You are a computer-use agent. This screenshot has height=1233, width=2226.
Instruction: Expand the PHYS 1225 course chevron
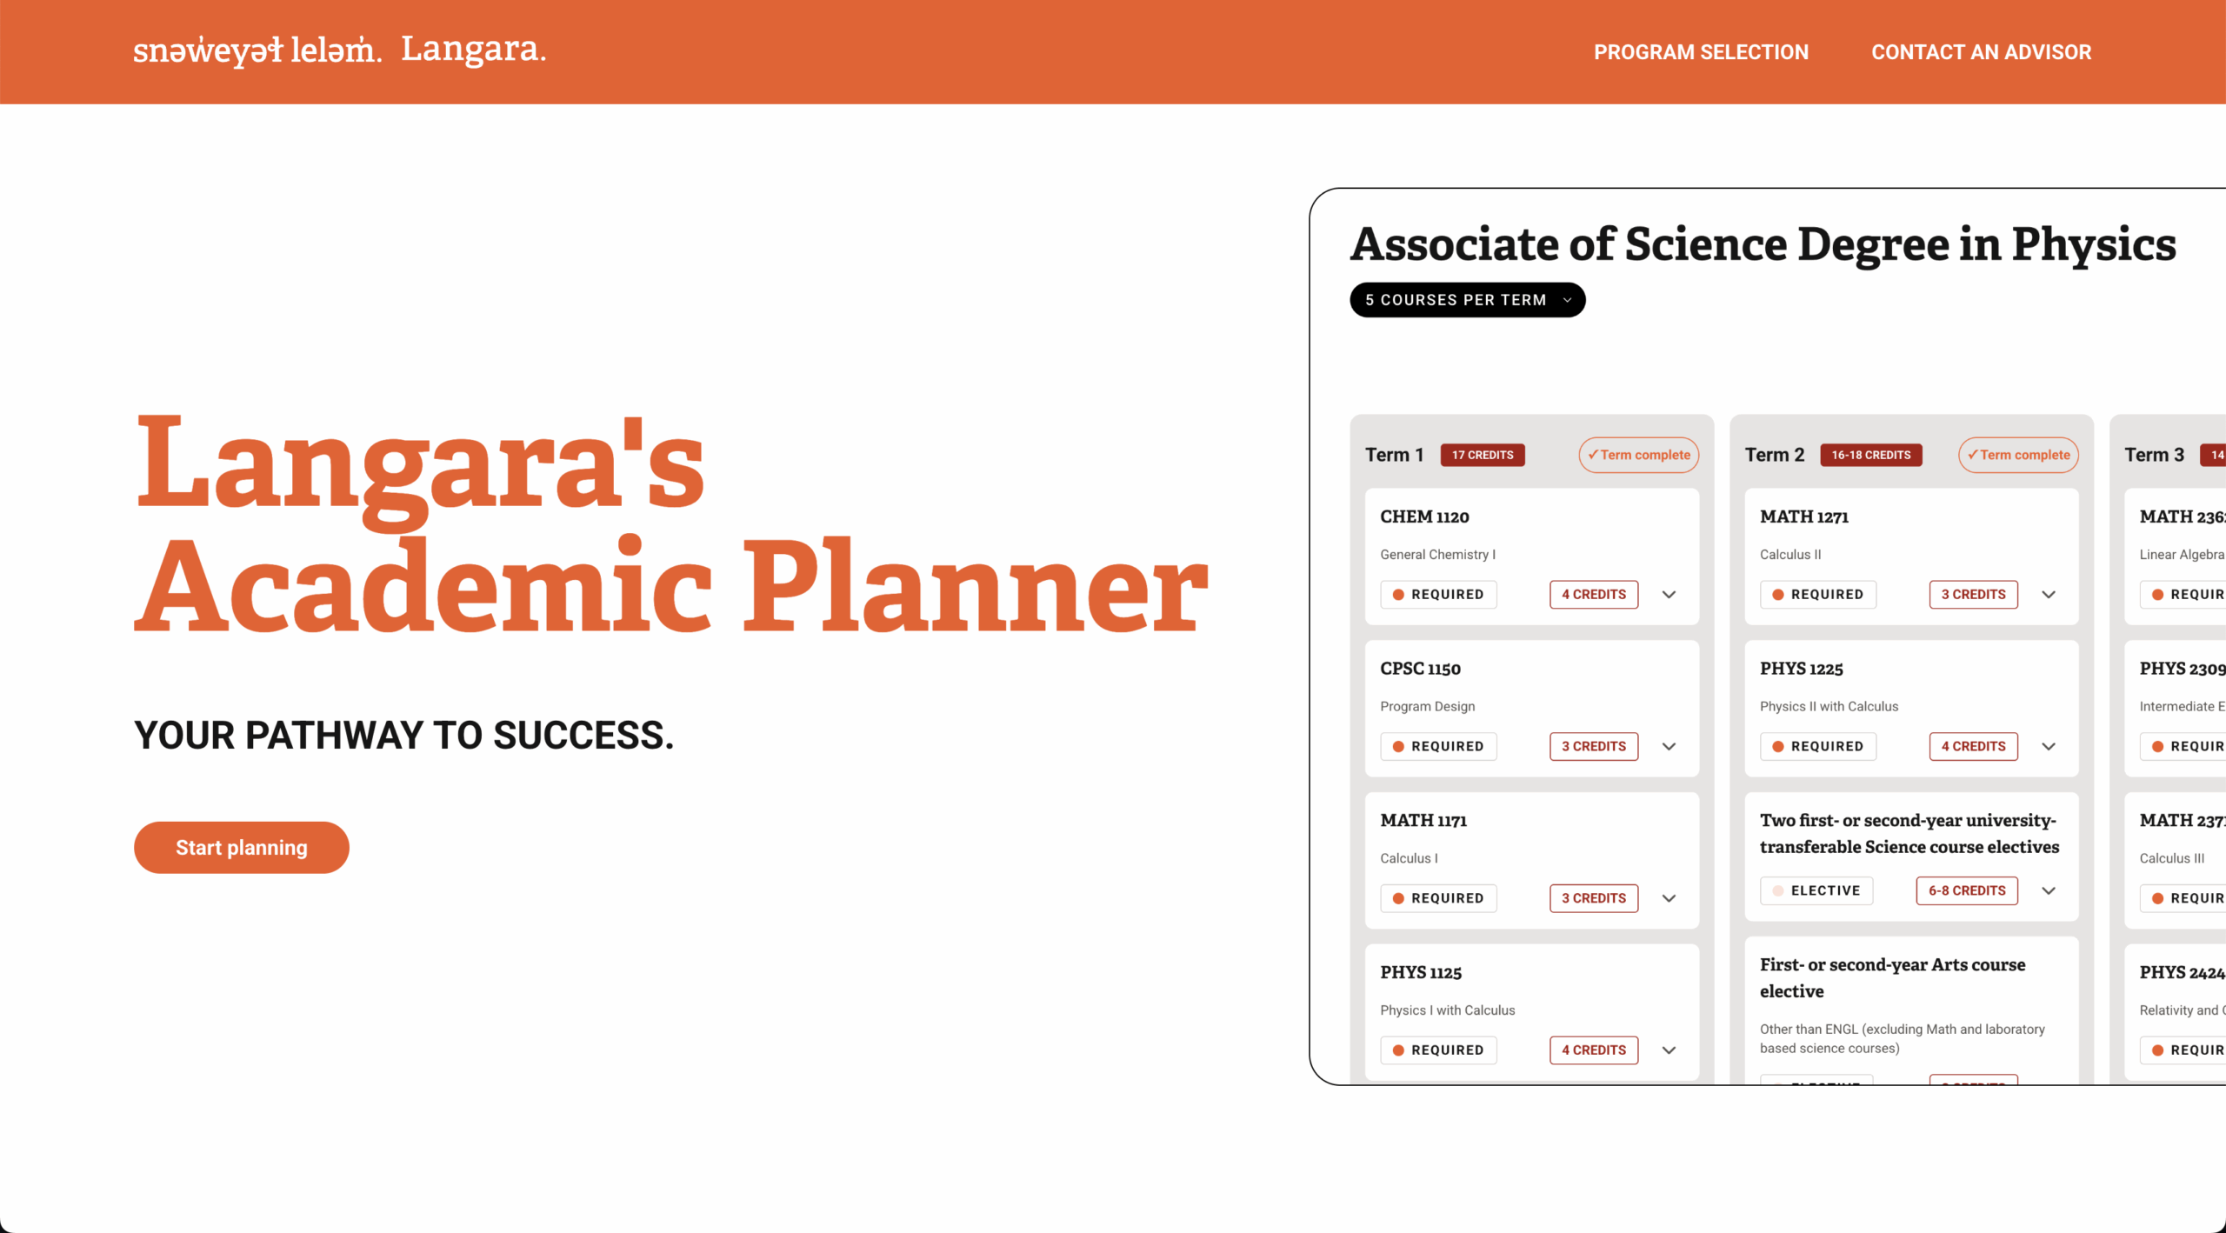click(x=2049, y=746)
